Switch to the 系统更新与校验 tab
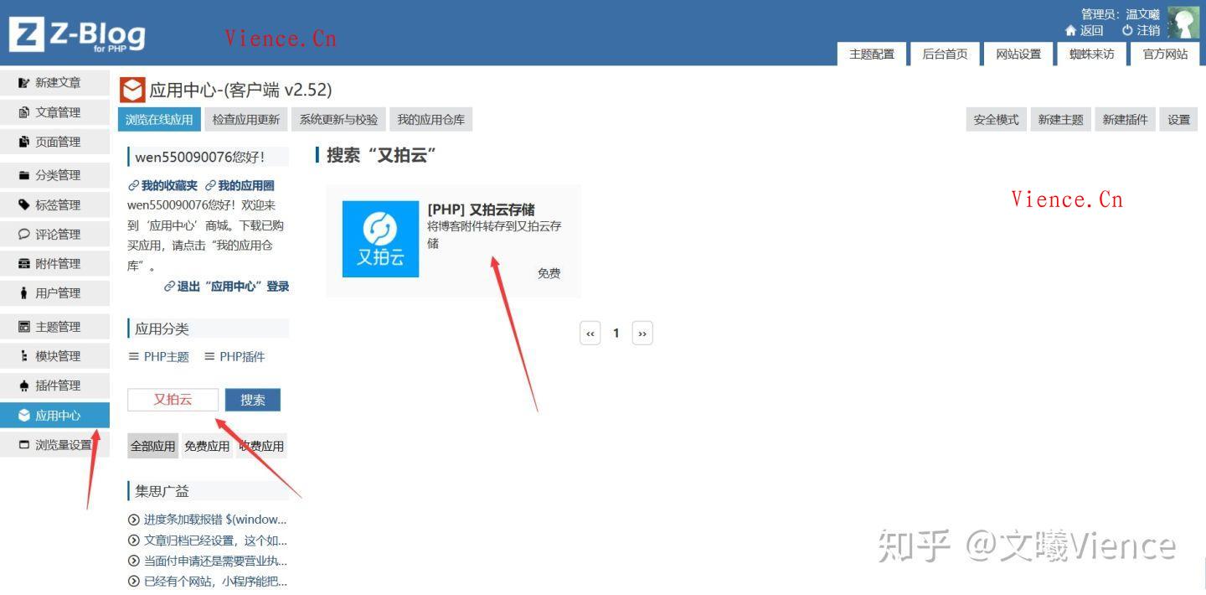1206x595 pixels. [x=338, y=119]
